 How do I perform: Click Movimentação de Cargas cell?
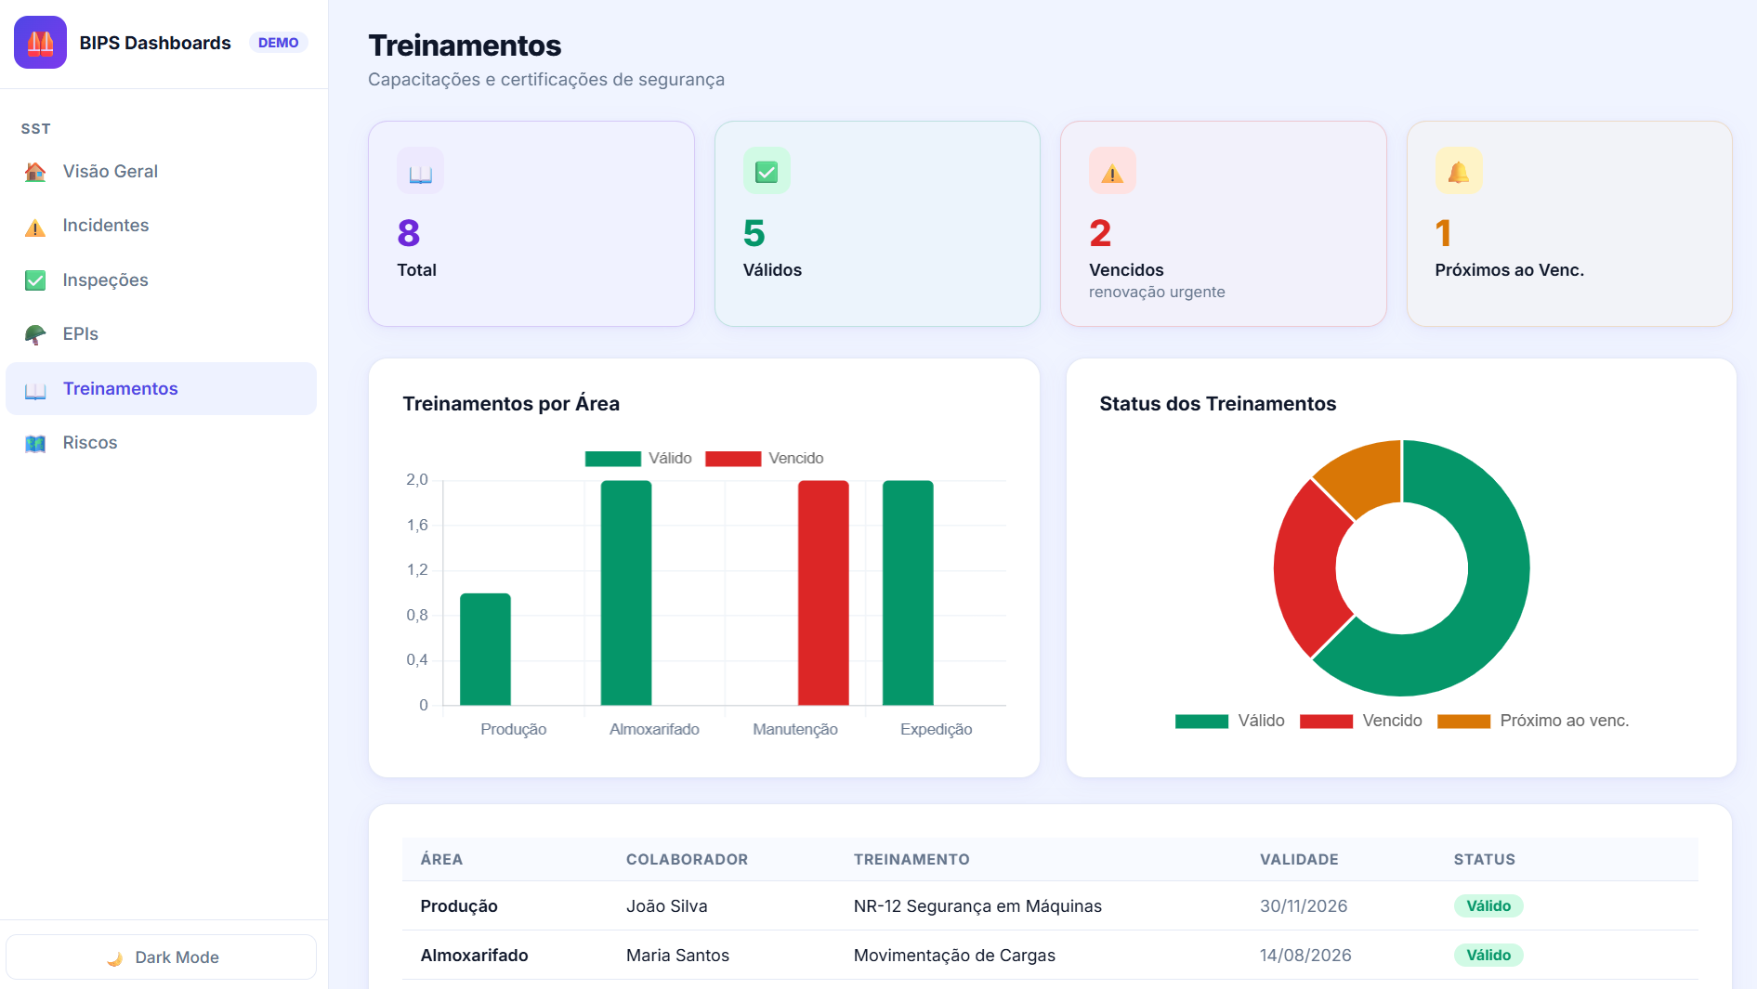pos(954,956)
